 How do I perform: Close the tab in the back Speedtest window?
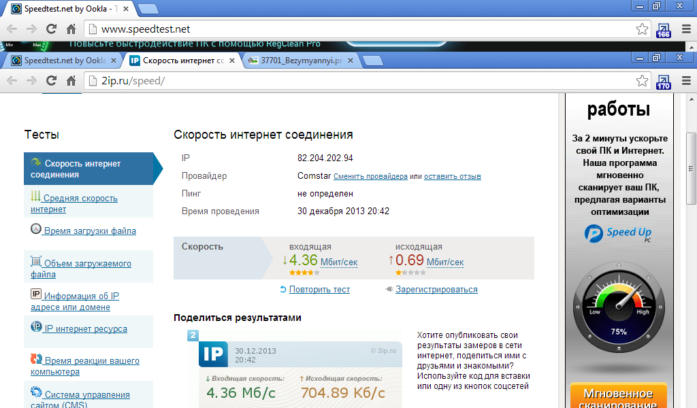(x=126, y=8)
